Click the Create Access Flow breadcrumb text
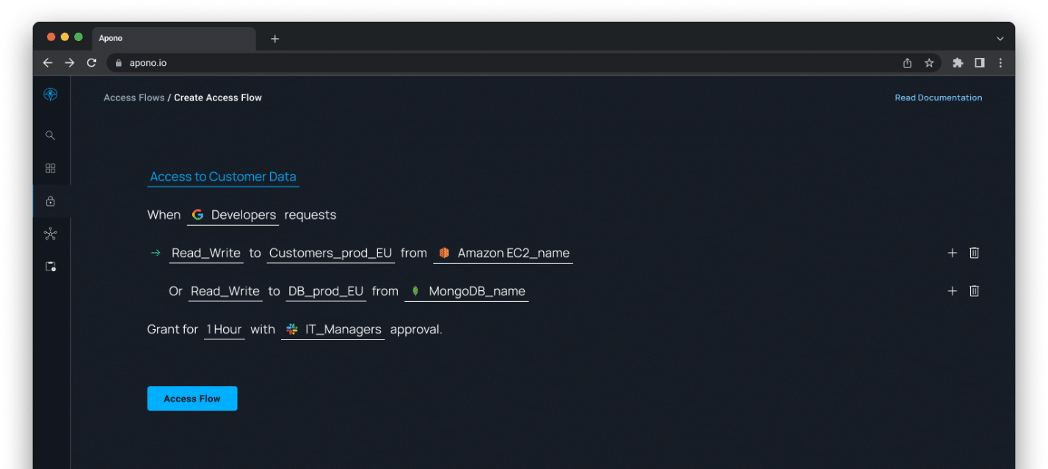 (218, 97)
